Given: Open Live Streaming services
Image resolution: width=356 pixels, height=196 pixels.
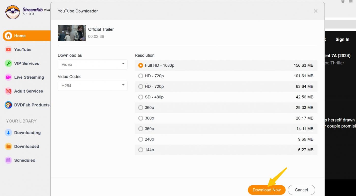Looking at the screenshot, I should pyautogui.click(x=29, y=77).
